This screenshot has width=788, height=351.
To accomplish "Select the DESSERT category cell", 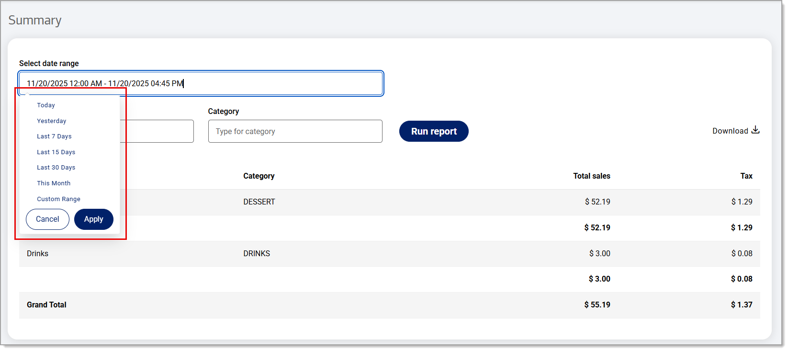I will [259, 202].
